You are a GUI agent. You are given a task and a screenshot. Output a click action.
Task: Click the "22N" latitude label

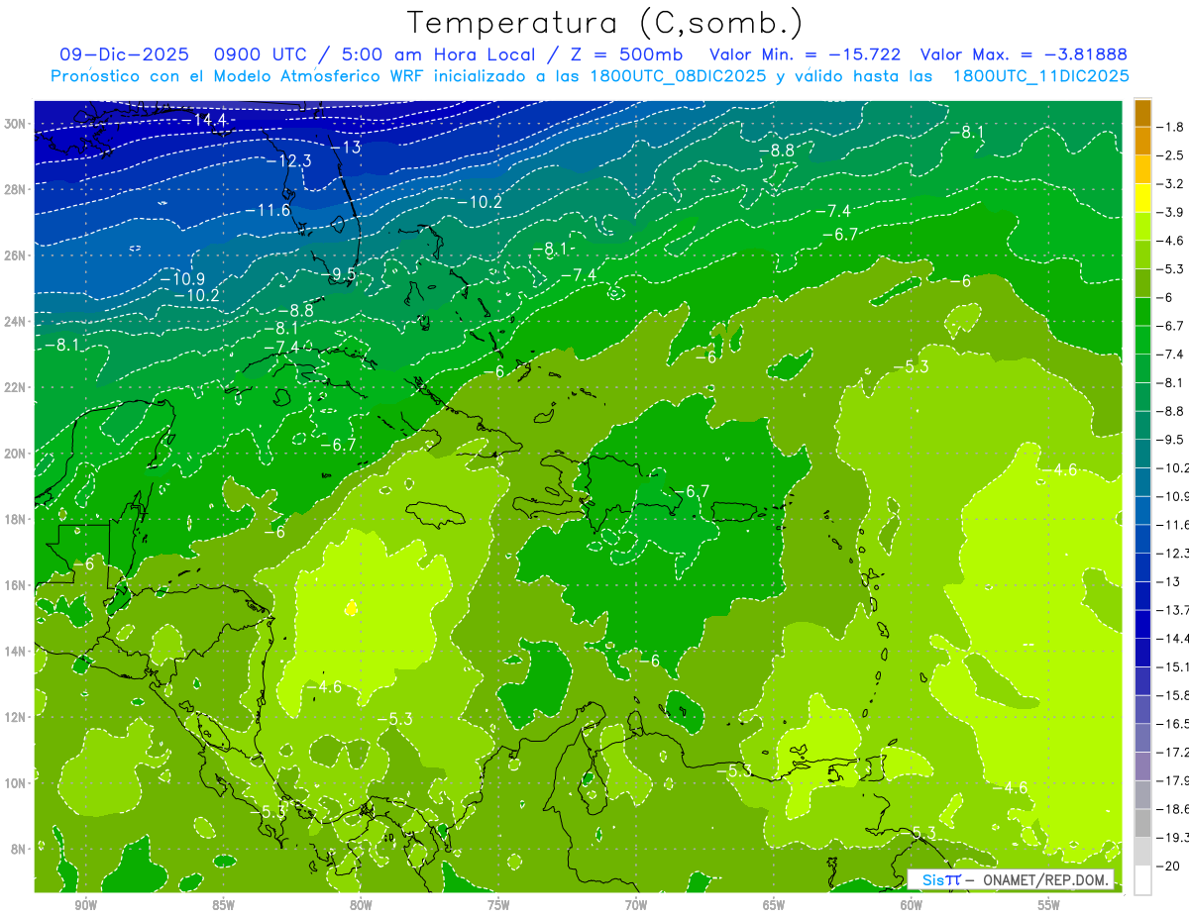point(16,387)
